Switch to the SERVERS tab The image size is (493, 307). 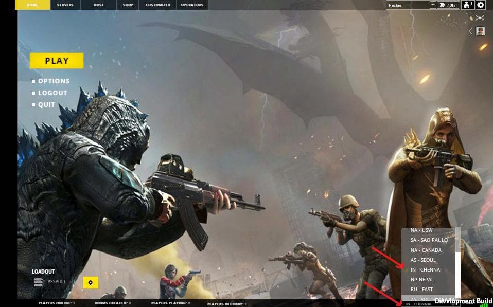click(65, 5)
